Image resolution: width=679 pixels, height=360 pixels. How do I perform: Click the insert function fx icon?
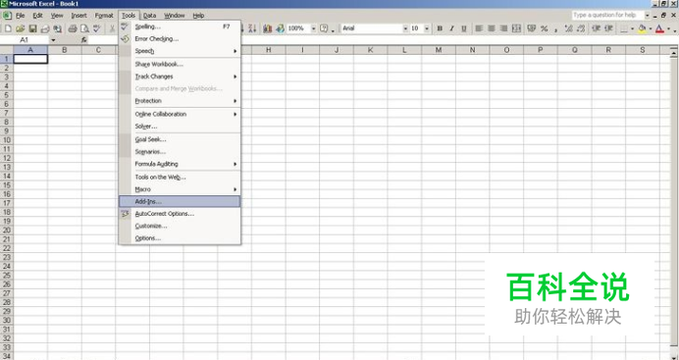point(84,40)
